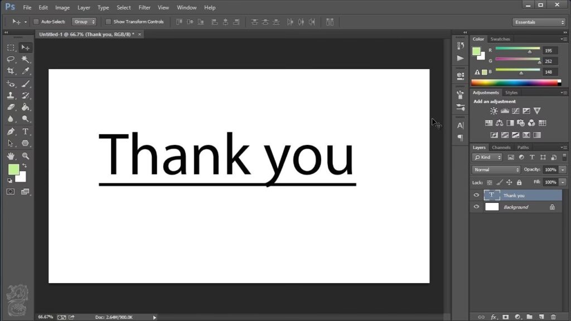
Task: Open the Essentials workspace dropdown
Action: (539, 22)
